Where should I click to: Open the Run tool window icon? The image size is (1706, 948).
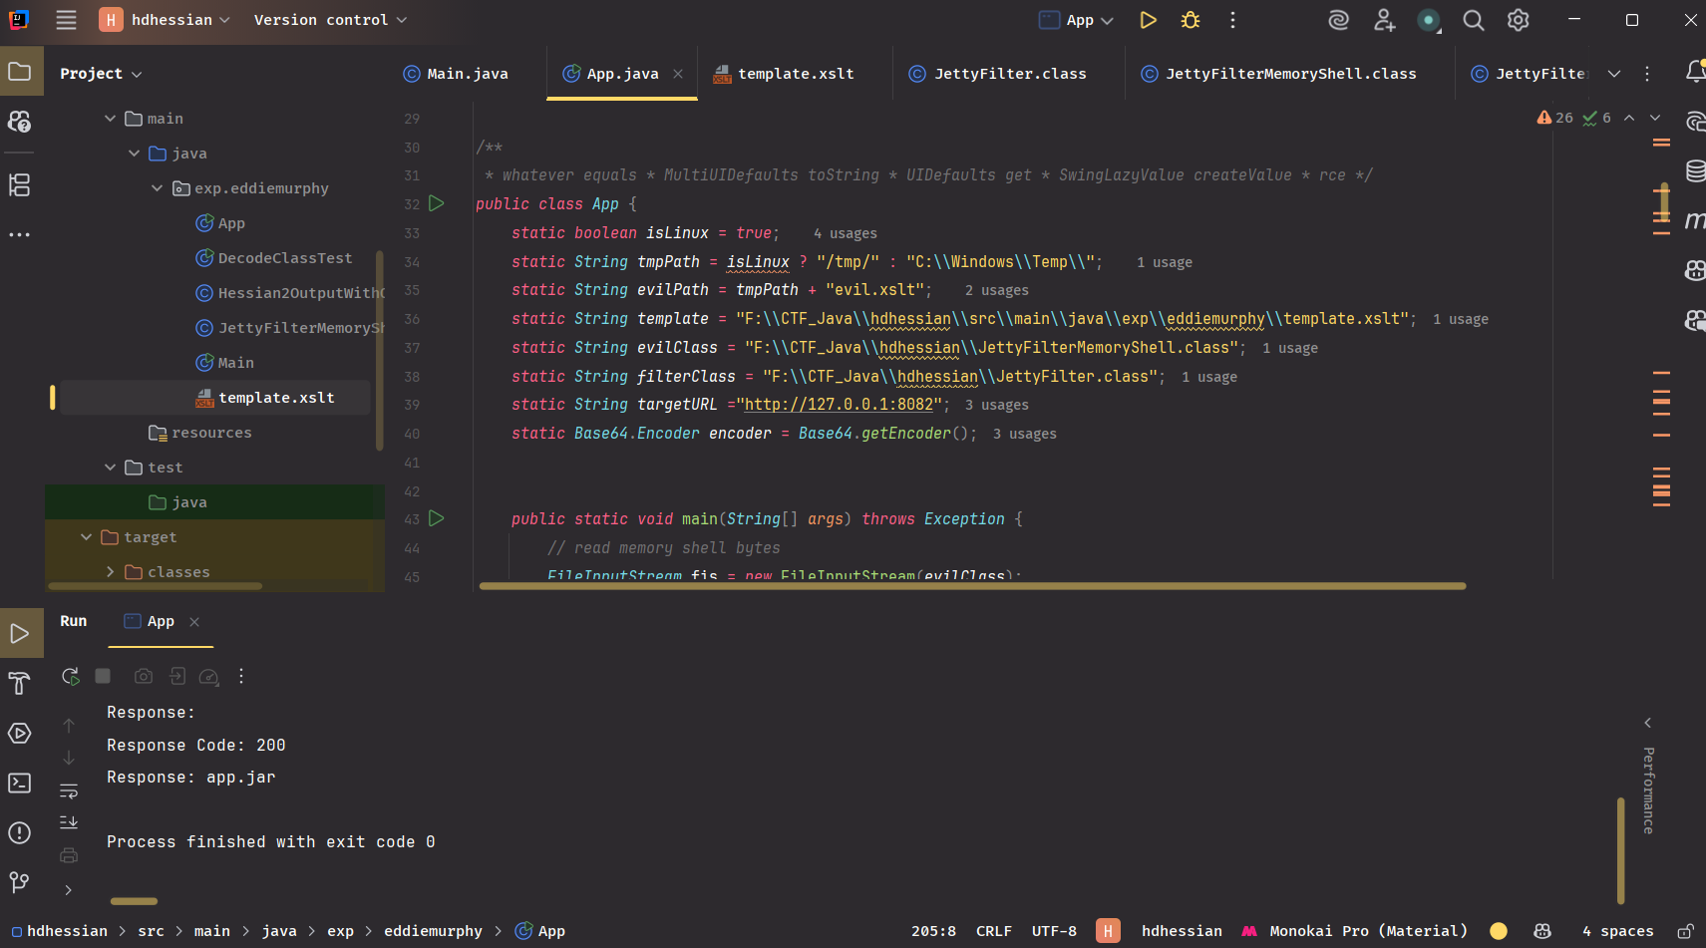[20, 634]
